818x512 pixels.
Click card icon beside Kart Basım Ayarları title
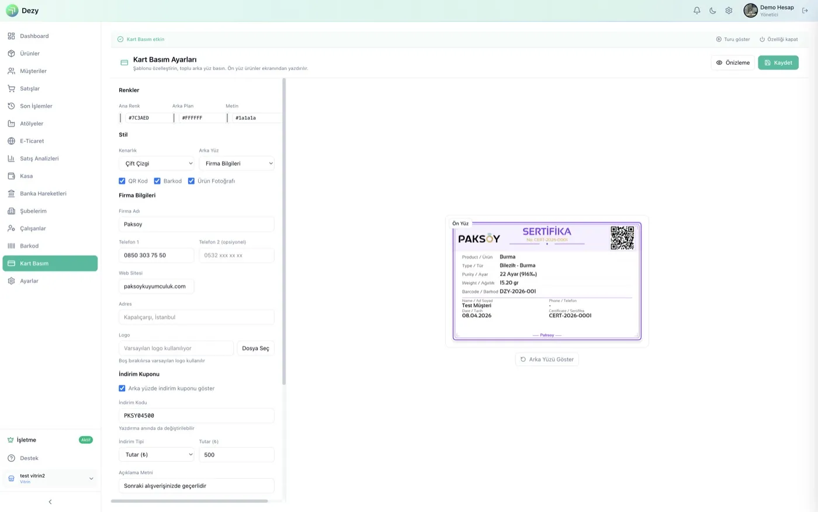coord(124,62)
